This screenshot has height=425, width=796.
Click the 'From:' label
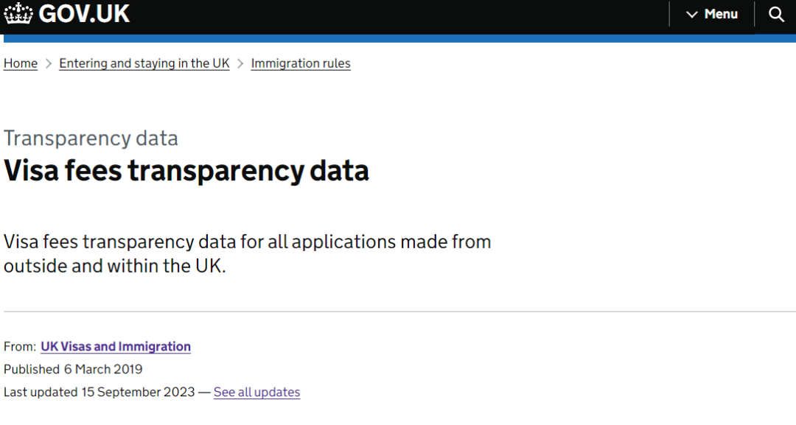20,346
